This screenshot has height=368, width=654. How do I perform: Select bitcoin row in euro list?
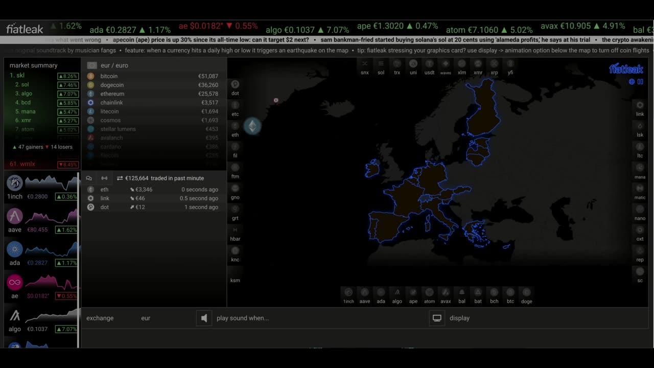tap(153, 76)
